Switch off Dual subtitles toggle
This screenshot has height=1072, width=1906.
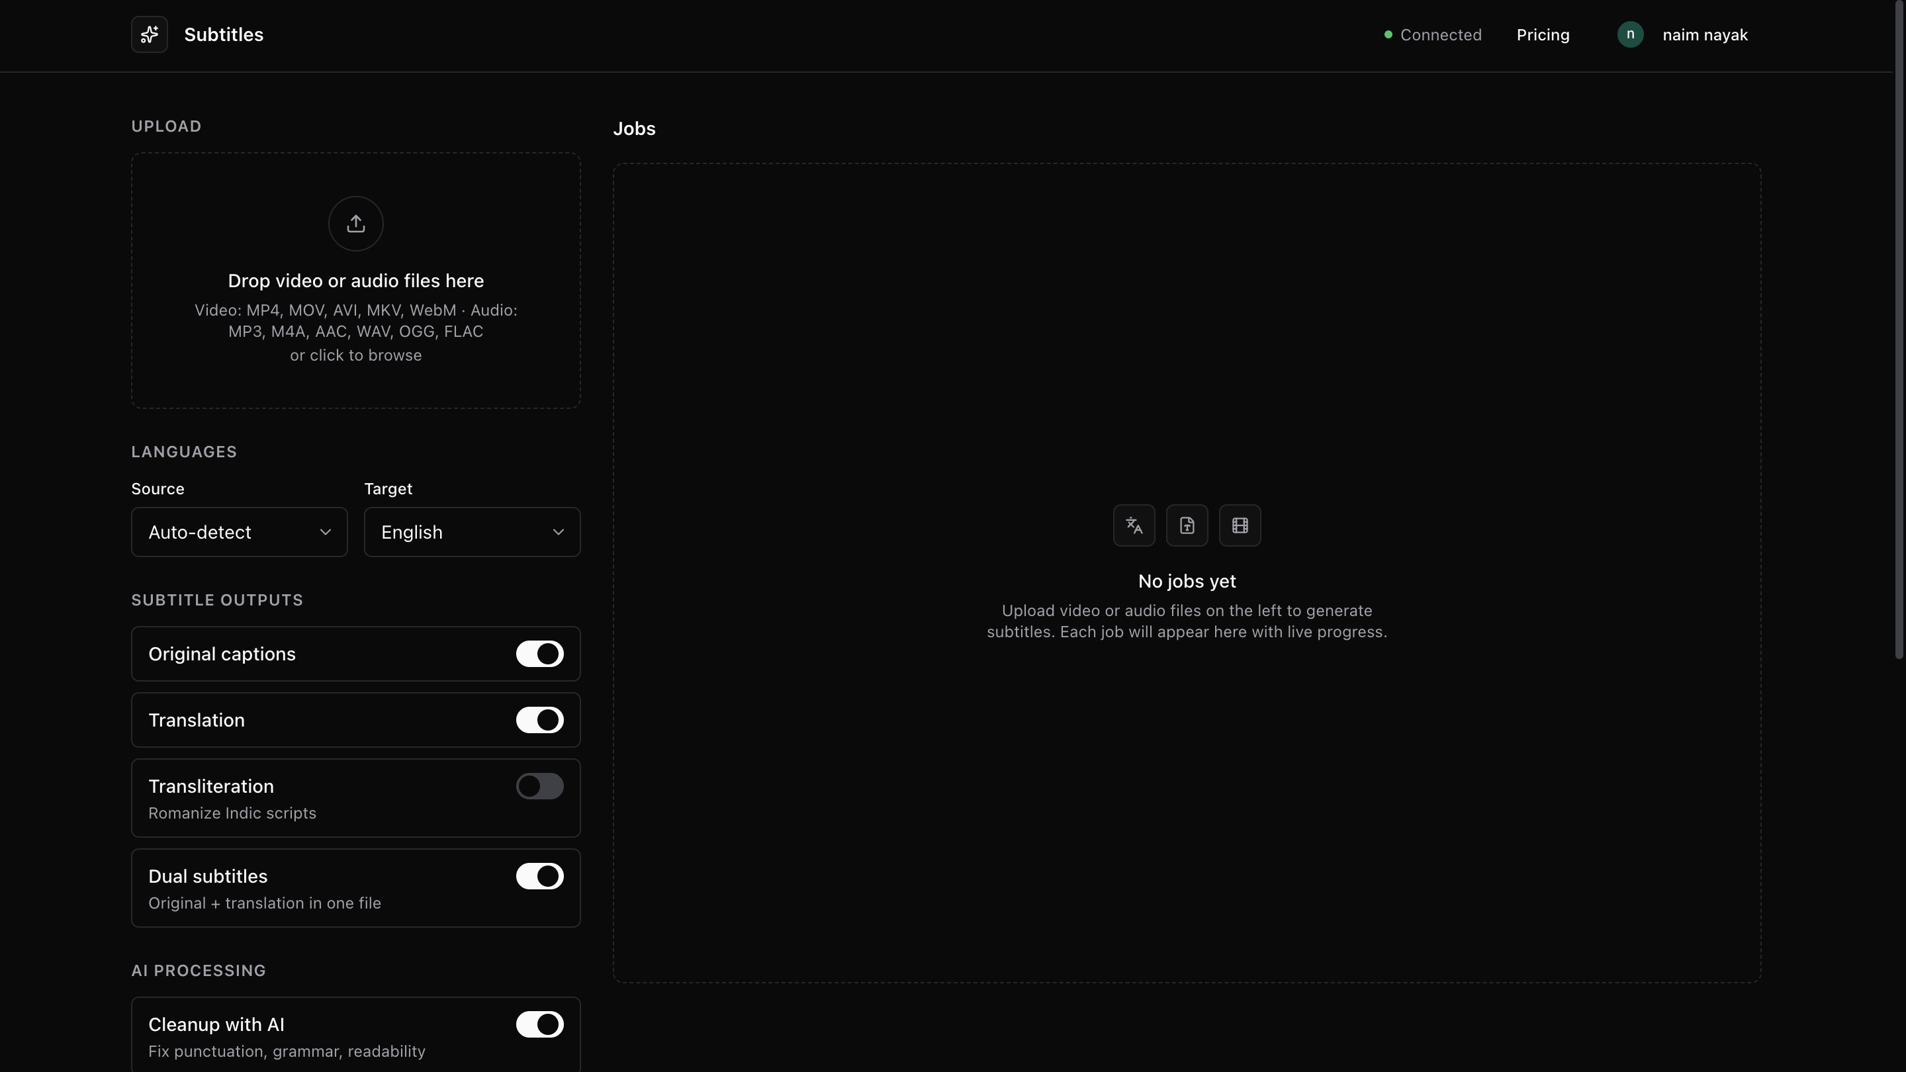click(x=539, y=876)
